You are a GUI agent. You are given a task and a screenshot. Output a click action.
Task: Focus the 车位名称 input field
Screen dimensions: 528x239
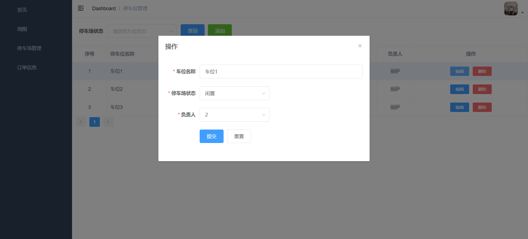(x=281, y=72)
